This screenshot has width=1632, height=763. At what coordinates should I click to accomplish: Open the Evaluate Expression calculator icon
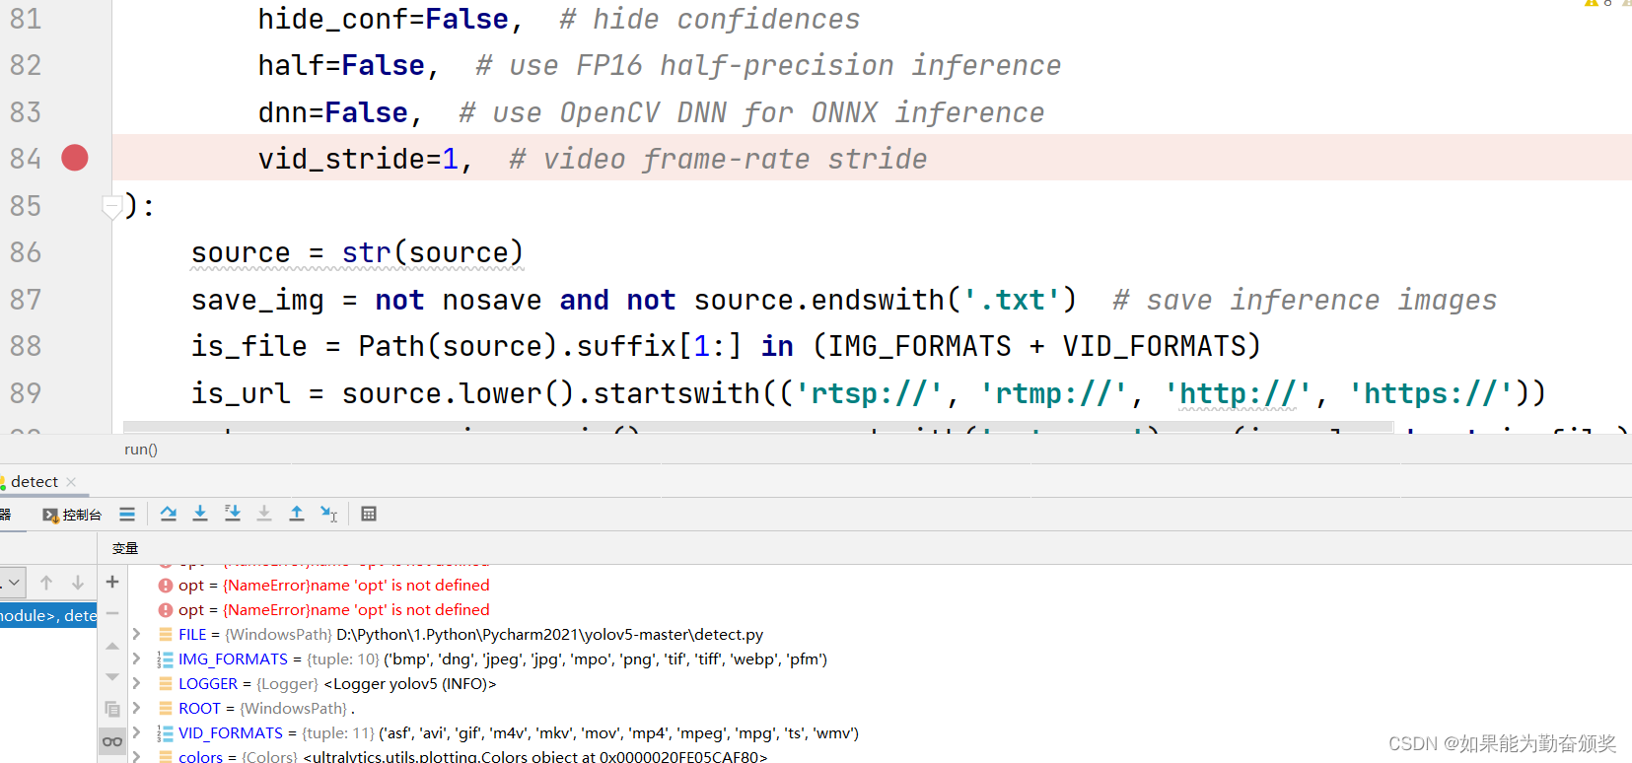pos(369,514)
